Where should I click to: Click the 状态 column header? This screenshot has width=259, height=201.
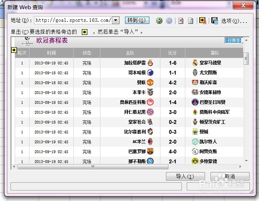(x=87, y=53)
